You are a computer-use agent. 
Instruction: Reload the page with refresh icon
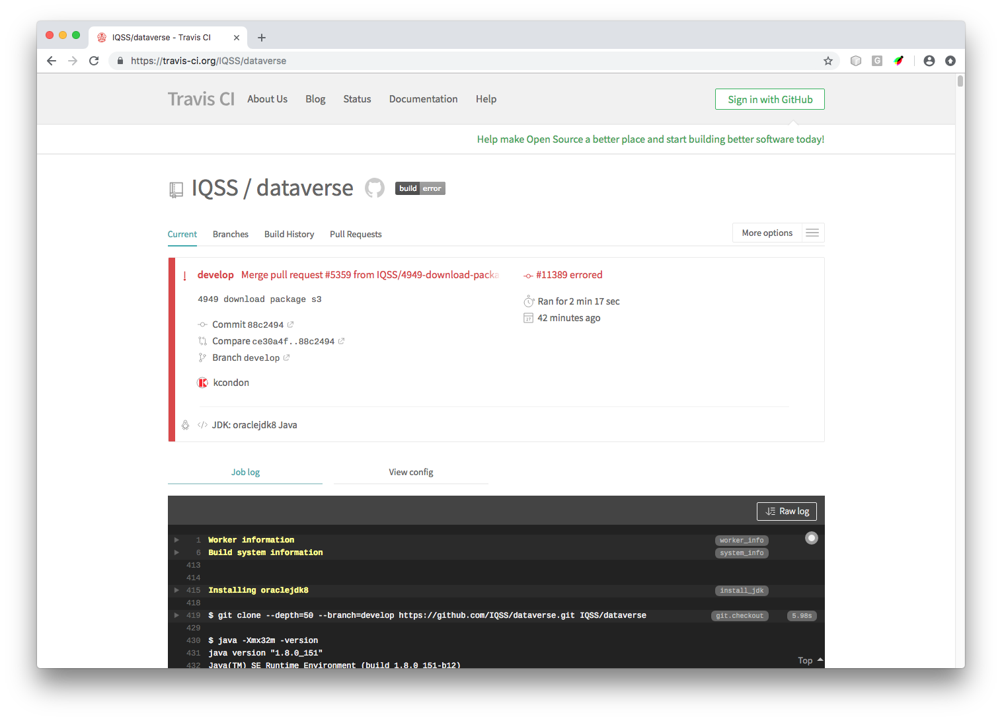(x=94, y=61)
